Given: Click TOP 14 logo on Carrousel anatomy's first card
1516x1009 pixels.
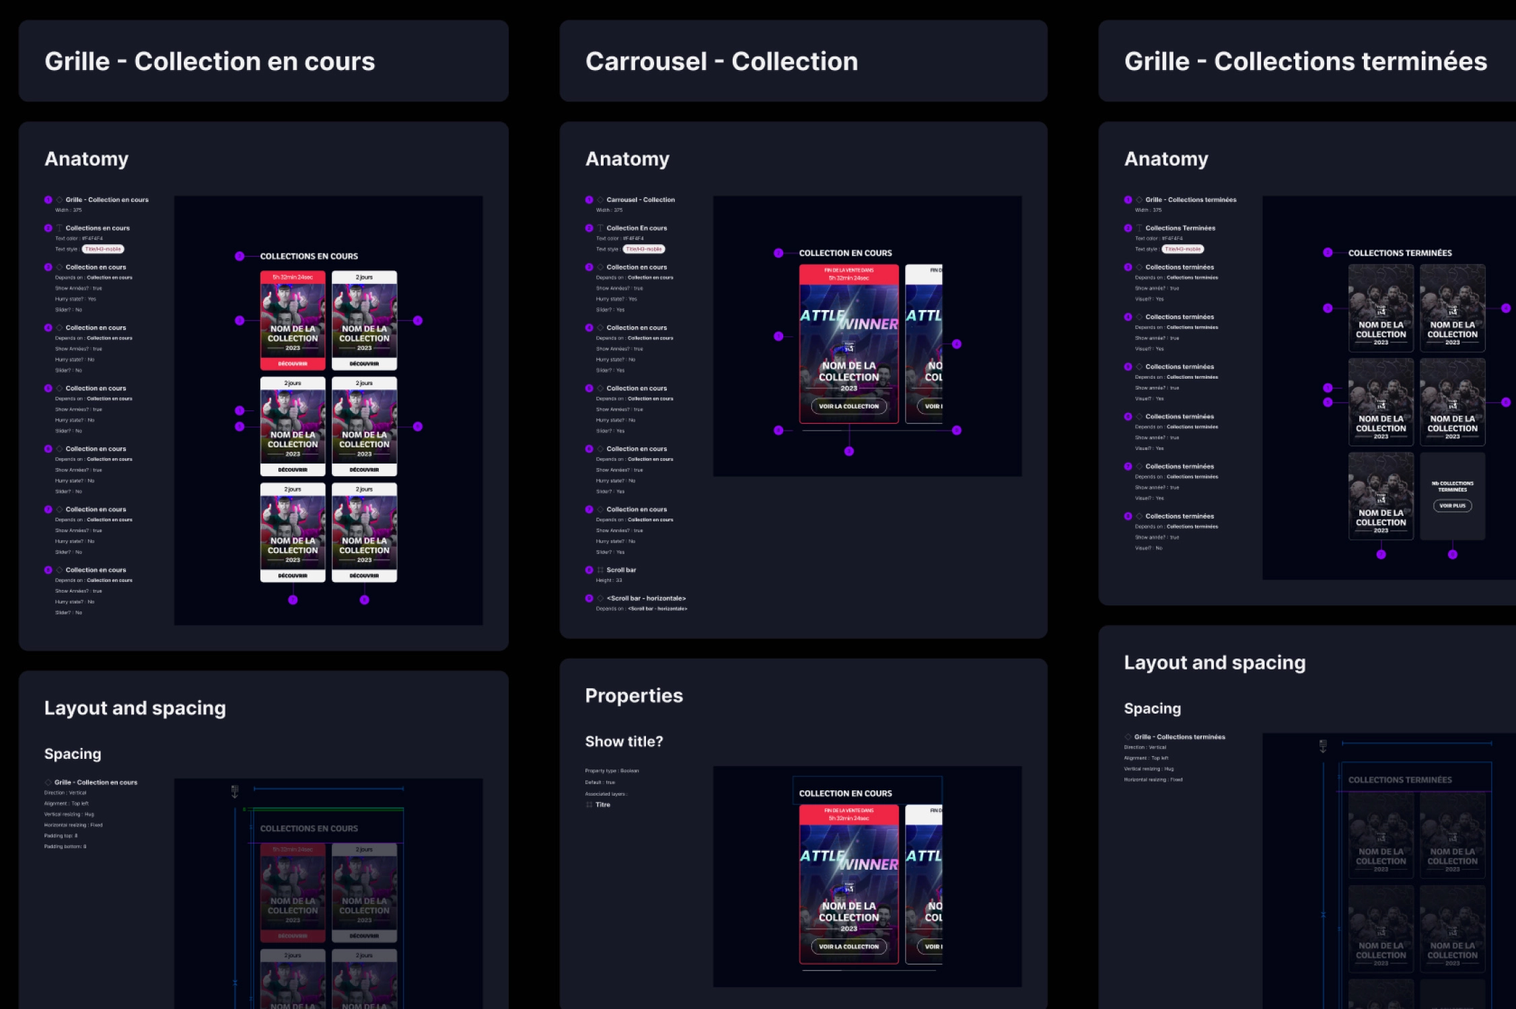Looking at the screenshot, I should (x=849, y=347).
